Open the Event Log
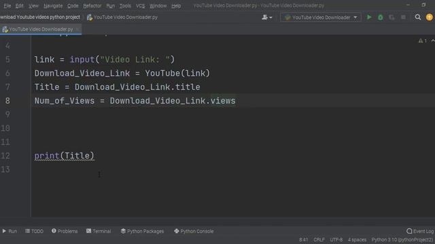The image size is (435, 244). pos(420,231)
